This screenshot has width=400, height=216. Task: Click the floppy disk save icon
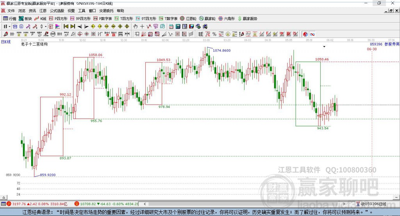click(191, 27)
